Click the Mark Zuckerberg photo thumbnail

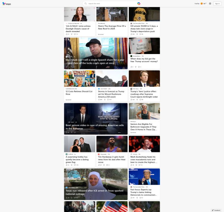(x=144, y=144)
